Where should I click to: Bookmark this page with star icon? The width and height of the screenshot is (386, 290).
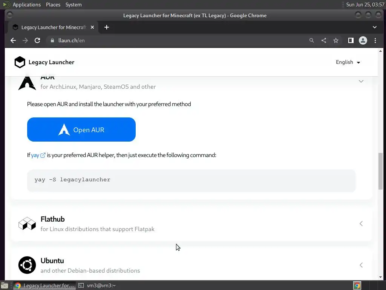[x=336, y=40]
